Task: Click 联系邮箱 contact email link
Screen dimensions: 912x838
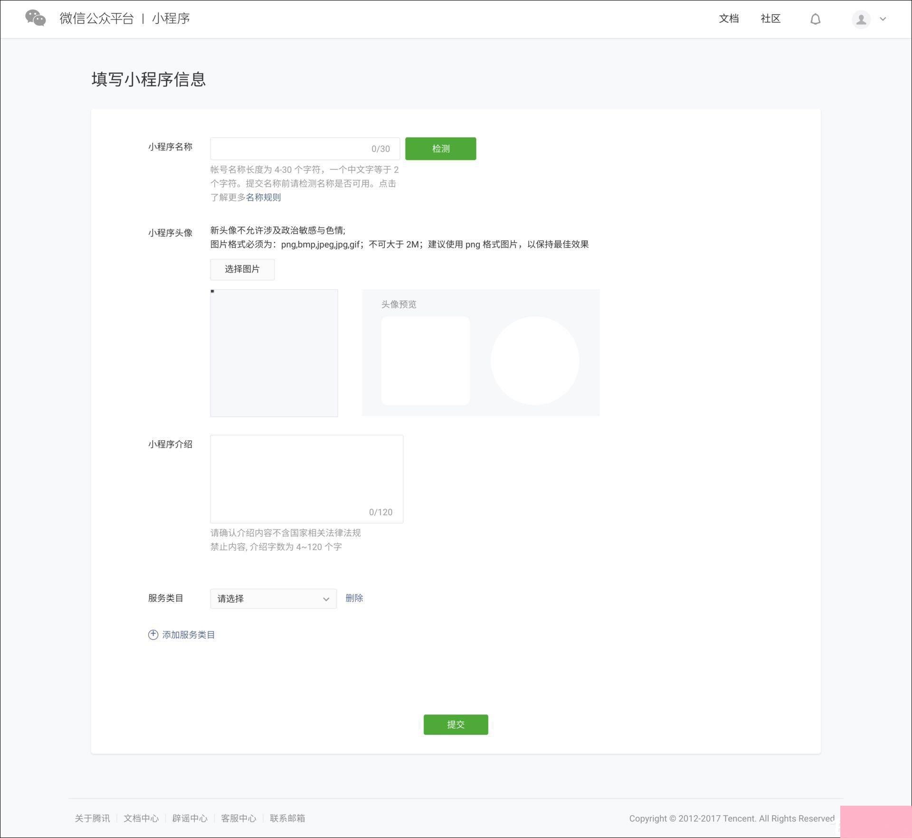Action: tap(287, 817)
